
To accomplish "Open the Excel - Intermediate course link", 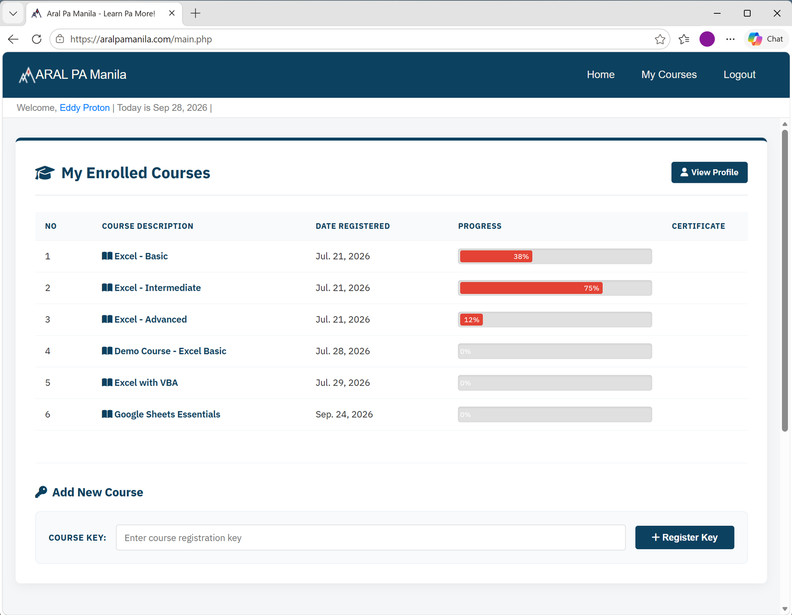I will click(x=157, y=288).
